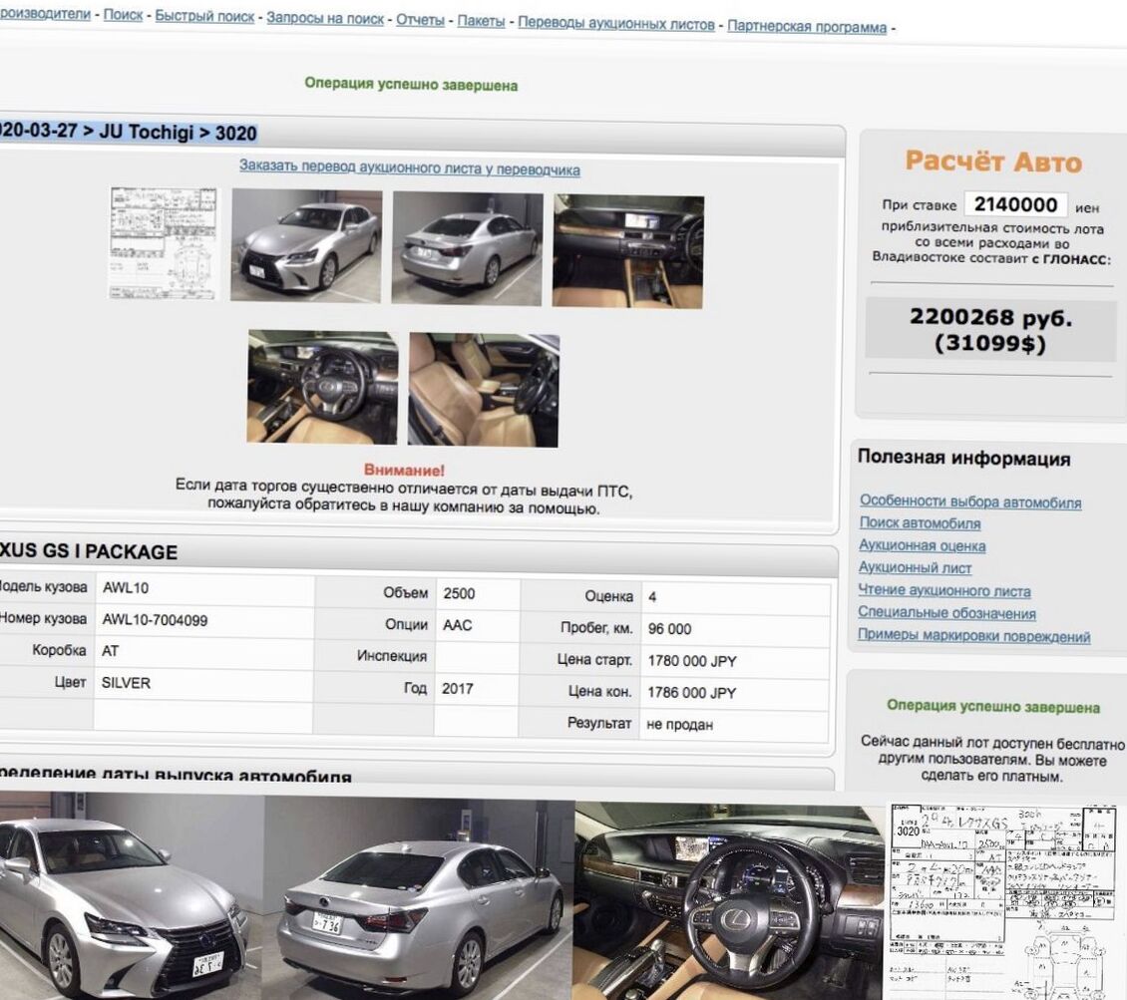1127x1000 pixels.
Task: Open Быстрый поиск in top navigation
Action: click(204, 17)
